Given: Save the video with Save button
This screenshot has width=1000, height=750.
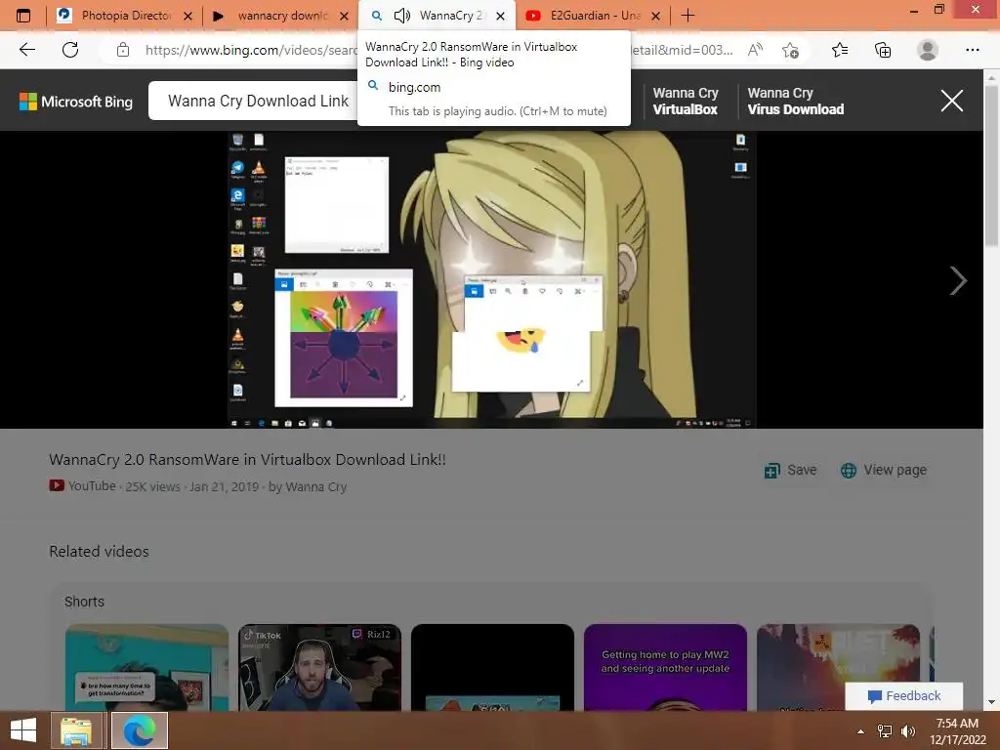Looking at the screenshot, I should [791, 470].
